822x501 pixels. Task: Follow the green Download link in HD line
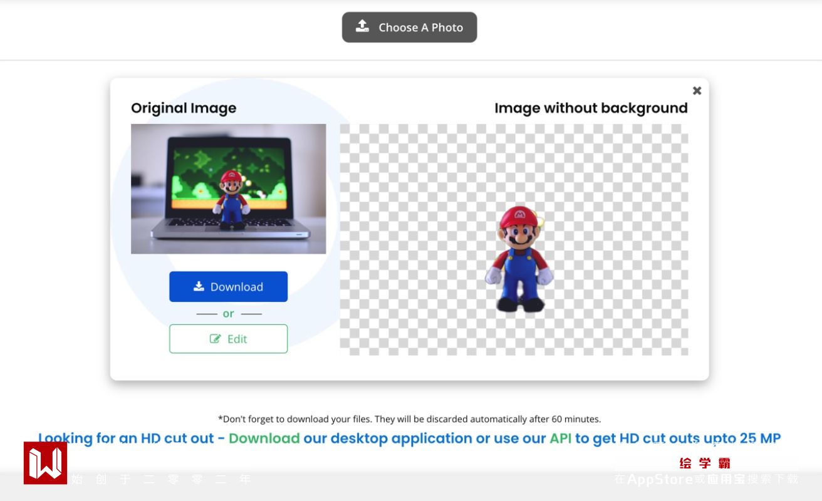(x=264, y=438)
